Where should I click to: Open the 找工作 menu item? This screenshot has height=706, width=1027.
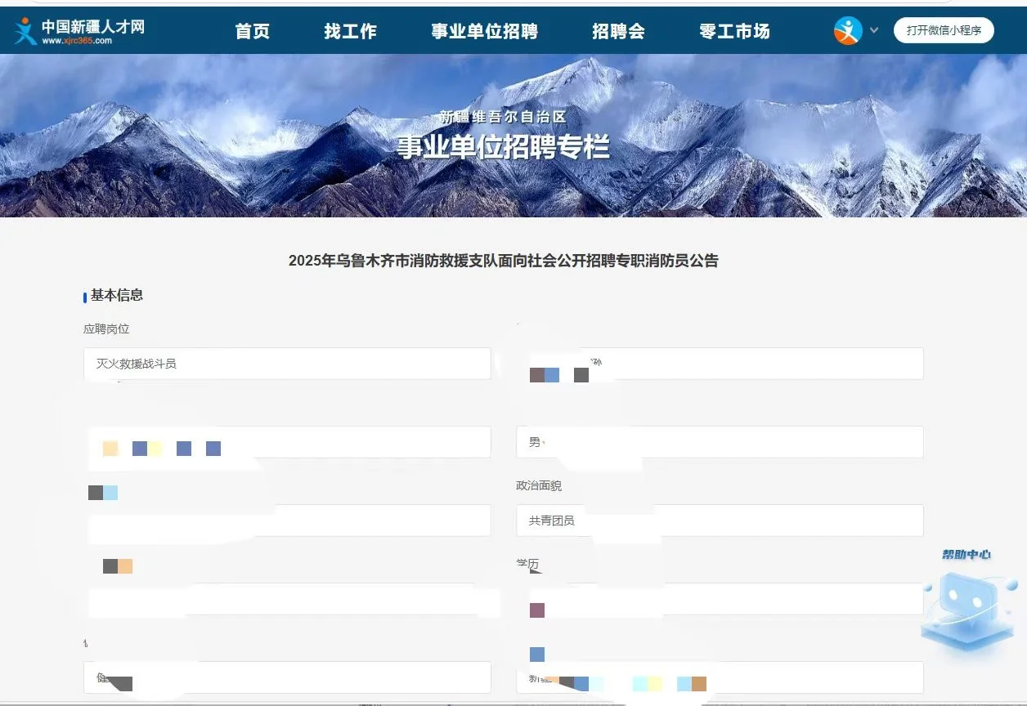(350, 31)
